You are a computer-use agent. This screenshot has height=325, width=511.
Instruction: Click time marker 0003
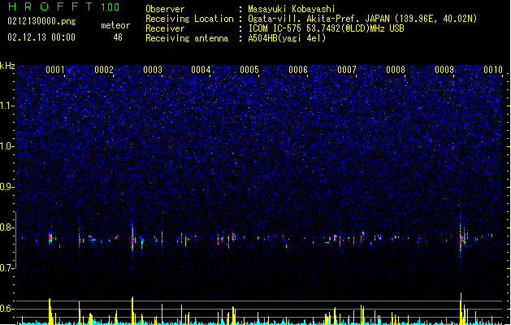153,69
